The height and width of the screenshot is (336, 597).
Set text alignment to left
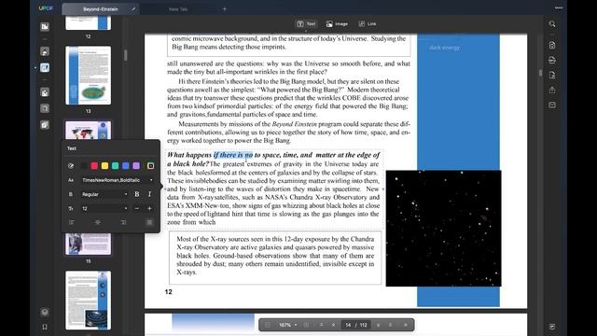click(x=72, y=222)
